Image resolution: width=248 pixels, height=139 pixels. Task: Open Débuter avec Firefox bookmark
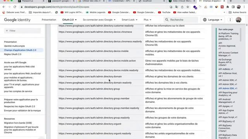(x=14, y=12)
